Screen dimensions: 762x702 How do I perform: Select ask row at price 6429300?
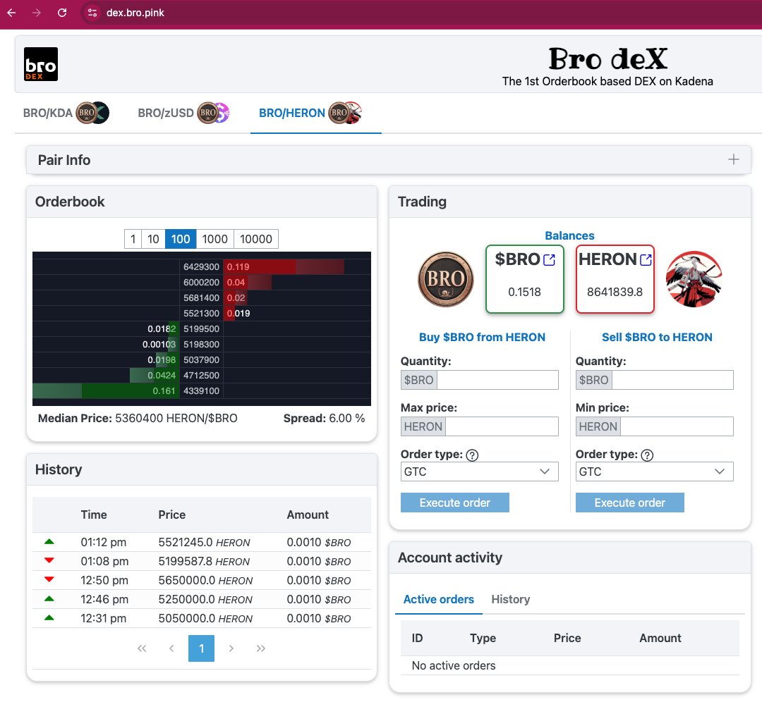coord(202,266)
